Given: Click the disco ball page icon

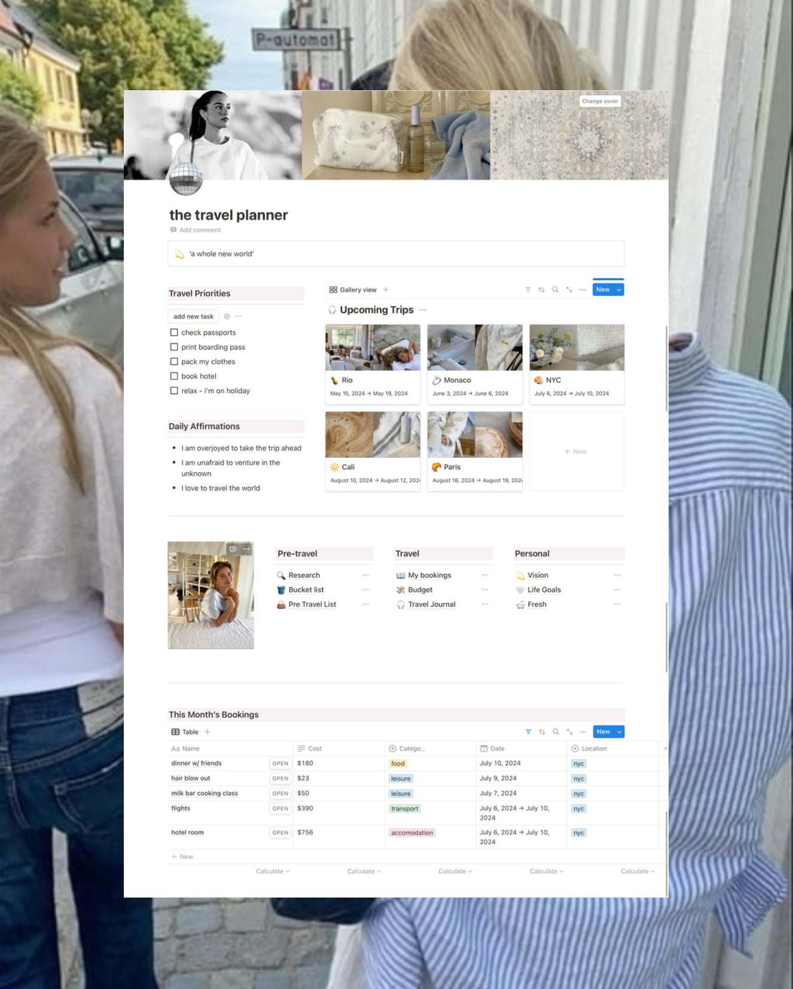Looking at the screenshot, I should pyautogui.click(x=186, y=178).
